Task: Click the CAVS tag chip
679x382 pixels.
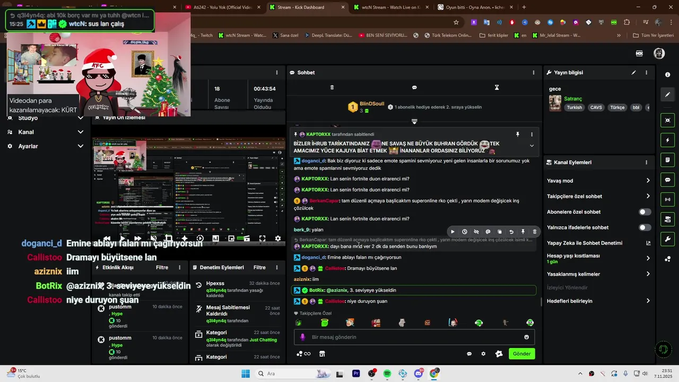Action: point(596,107)
